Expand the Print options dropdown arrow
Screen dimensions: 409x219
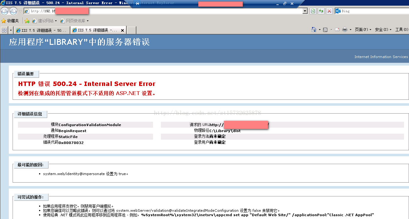350,30
